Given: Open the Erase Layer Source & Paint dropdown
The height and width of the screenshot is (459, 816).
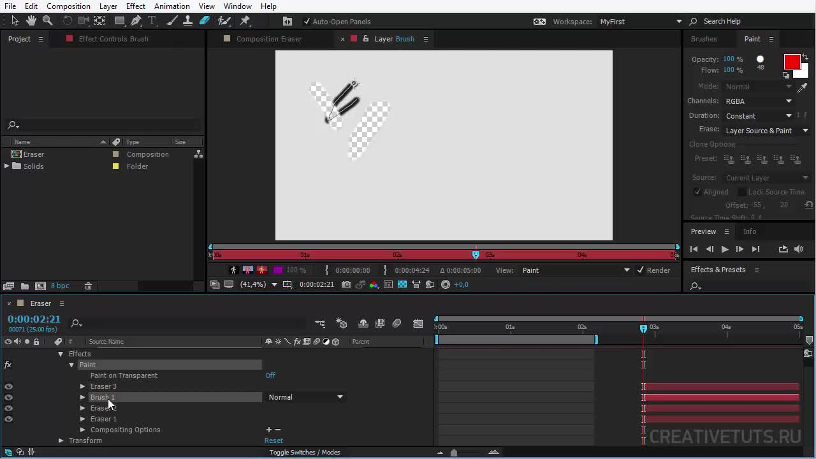Looking at the screenshot, I should (x=767, y=130).
